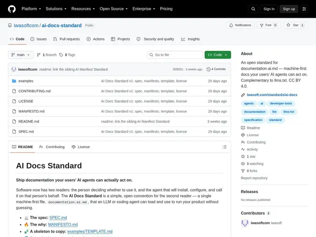Go to the Pricing page

click(x=166, y=9)
